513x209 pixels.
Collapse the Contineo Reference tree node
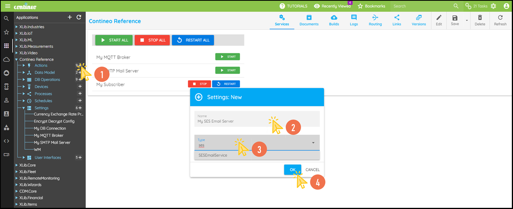click(x=16, y=60)
